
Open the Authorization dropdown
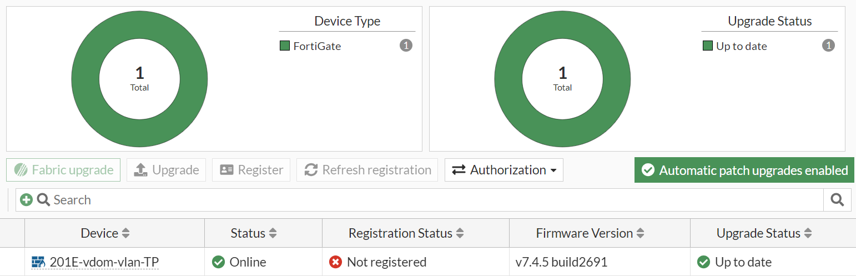tap(503, 170)
